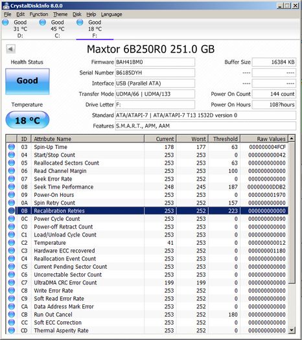This screenshot has height=340, width=302.
Task: Click the status orb of Recalibration Retries
Action: click(x=12, y=210)
